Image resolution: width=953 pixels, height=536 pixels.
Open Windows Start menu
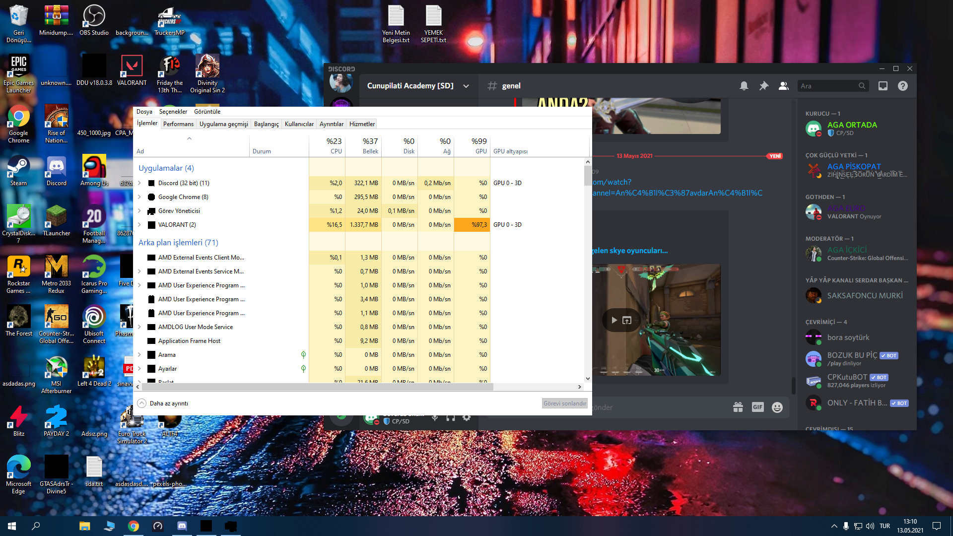pyautogui.click(x=12, y=526)
